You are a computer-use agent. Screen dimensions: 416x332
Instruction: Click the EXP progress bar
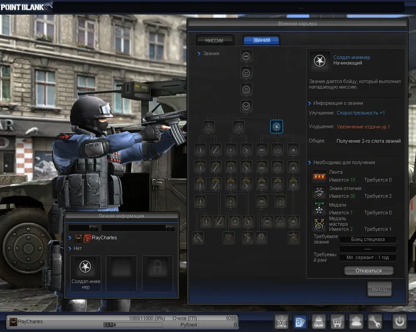(133, 325)
